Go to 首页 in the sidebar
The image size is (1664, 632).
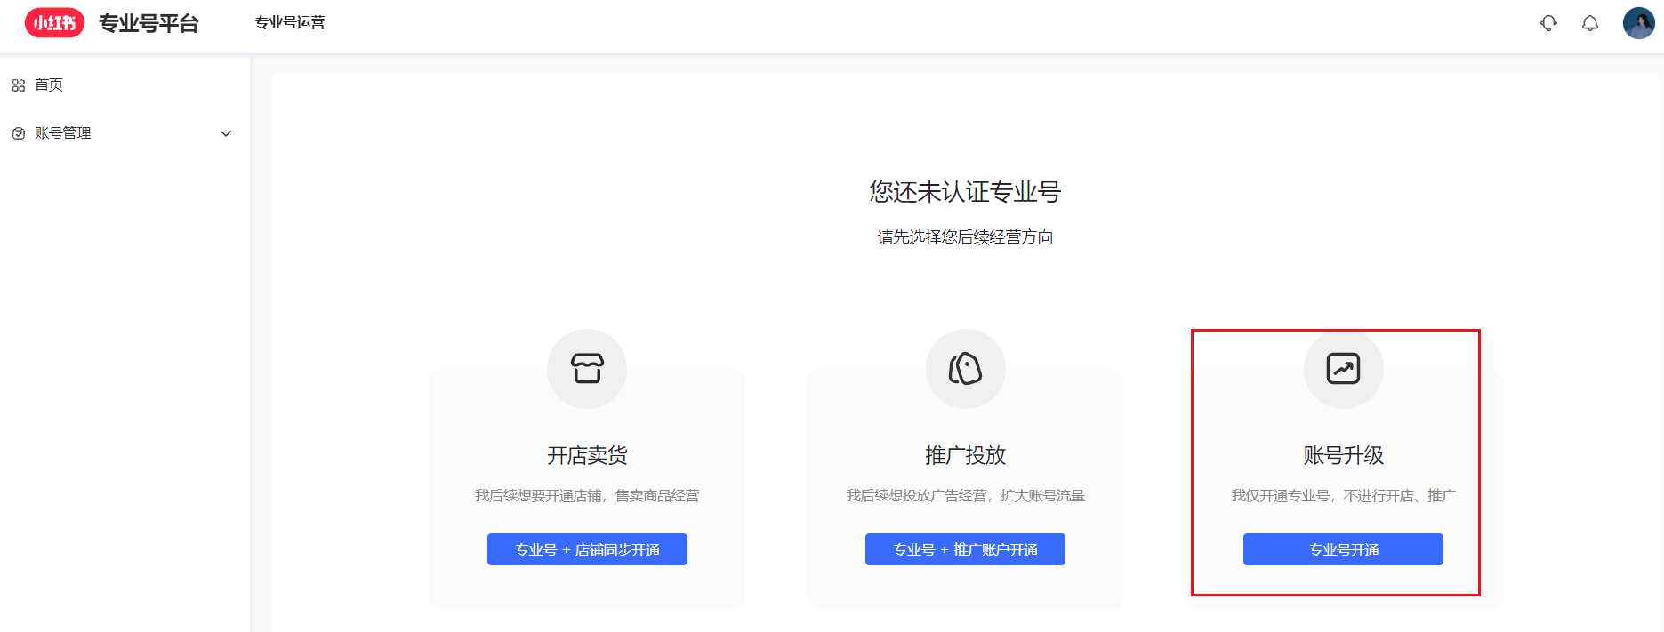(x=49, y=85)
